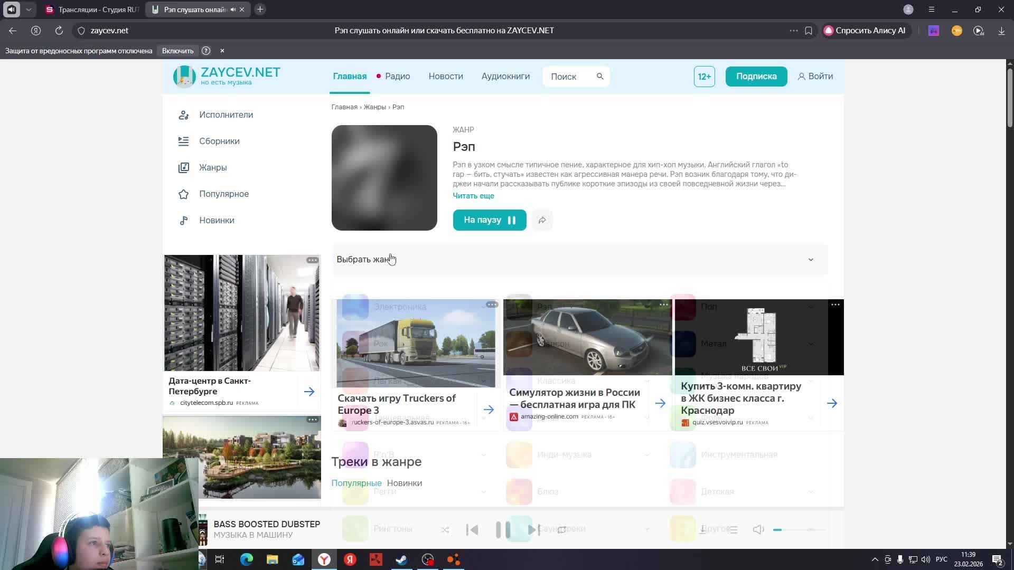Viewport: 1014px width, 570px height.
Task: Open the Новинки sidebar section
Action: click(x=216, y=220)
